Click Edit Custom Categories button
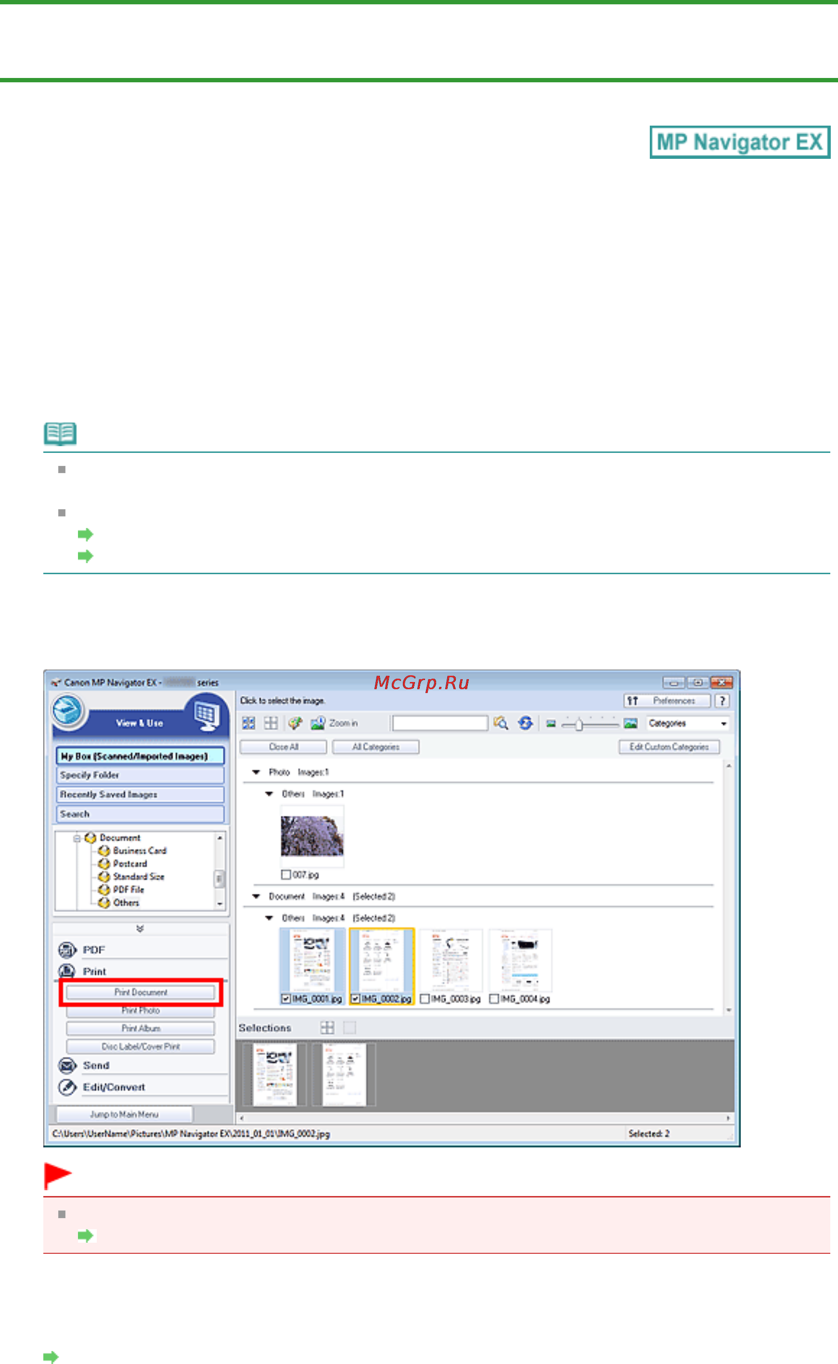Viewport: 838px width, 1364px height. coord(669,747)
